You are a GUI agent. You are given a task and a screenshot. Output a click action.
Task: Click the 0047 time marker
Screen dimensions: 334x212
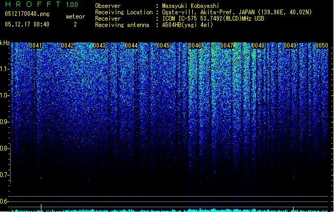227,46
